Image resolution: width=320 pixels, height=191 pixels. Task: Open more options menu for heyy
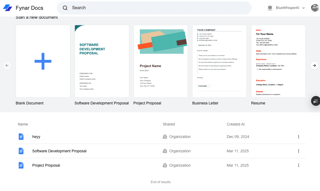(x=299, y=137)
